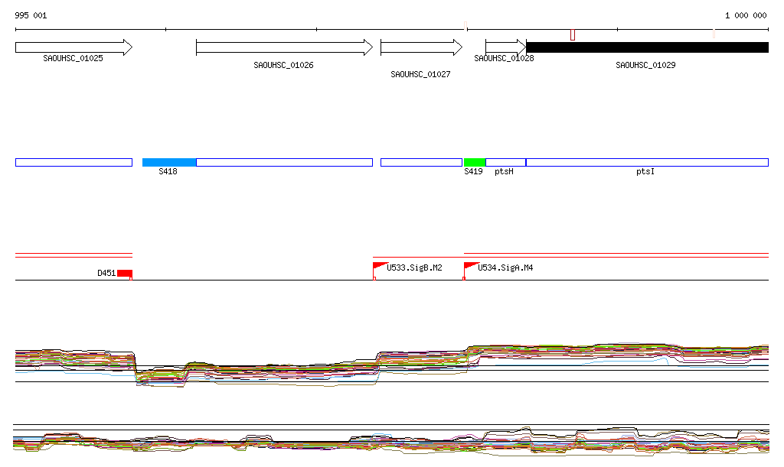
Task: Click the 1 000 000 end coordinate label
Action: click(745, 15)
